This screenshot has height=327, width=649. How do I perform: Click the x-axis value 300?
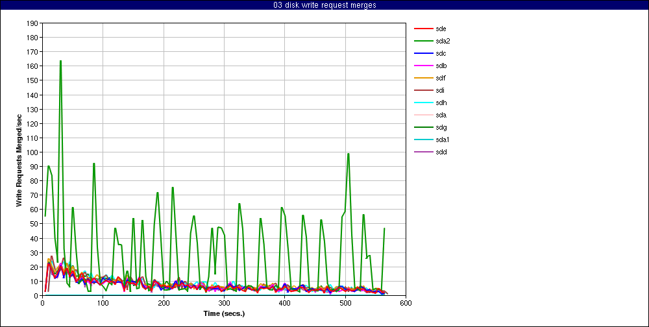tap(225, 303)
